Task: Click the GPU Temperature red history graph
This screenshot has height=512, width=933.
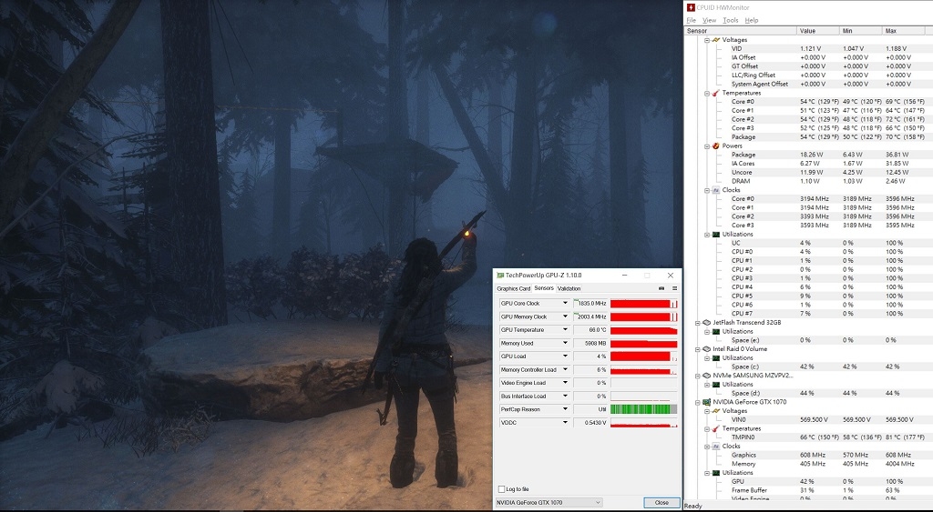Action: coord(644,329)
